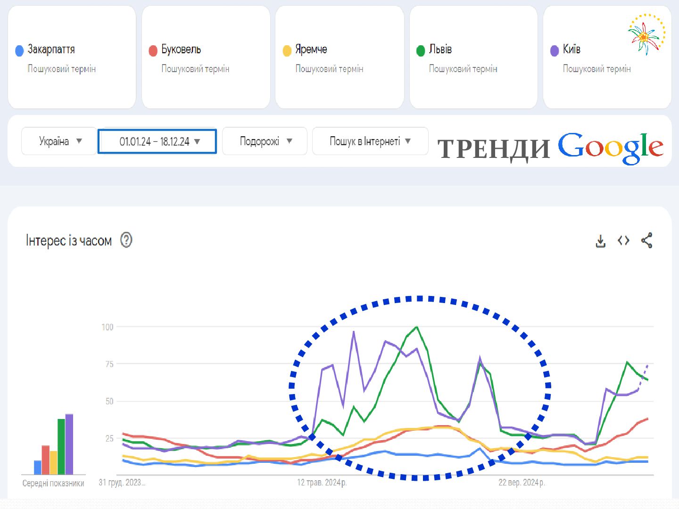Viewport: 679px width, 509px height.
Task: Click the Google logo
Action: [x=610, y=148]
